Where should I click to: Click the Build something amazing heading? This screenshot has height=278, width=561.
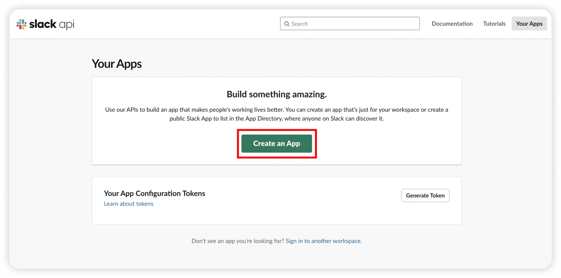pyautogui.click(x=276, y=94)
